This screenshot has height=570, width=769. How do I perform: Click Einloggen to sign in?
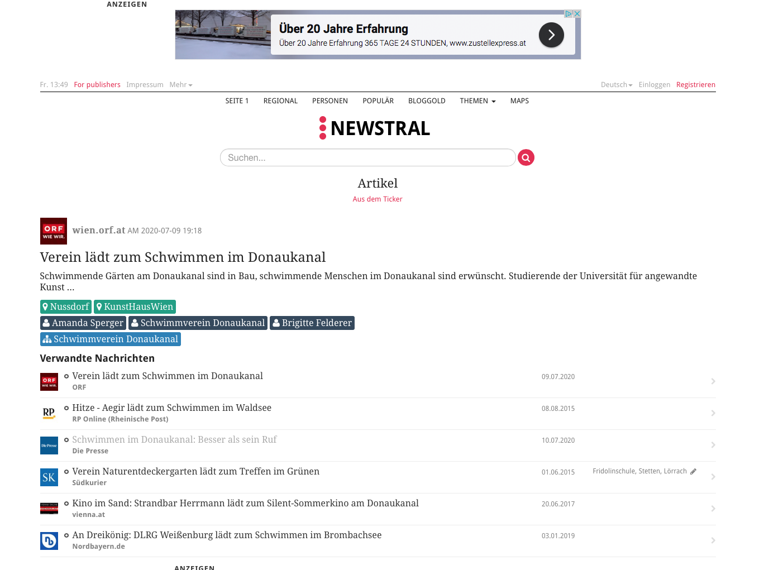pos(655,85)
